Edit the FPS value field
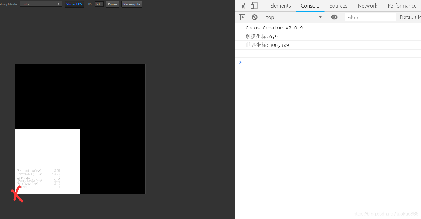421x219 pixels. pos(99,4)
